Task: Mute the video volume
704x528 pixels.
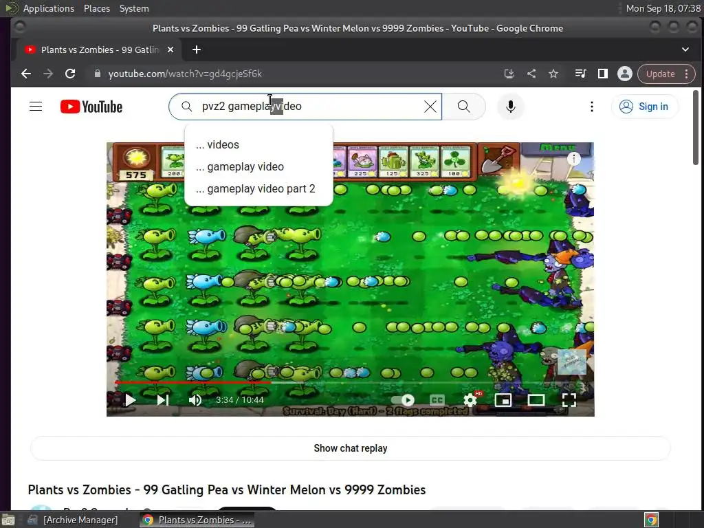Action: click(195, 399)
